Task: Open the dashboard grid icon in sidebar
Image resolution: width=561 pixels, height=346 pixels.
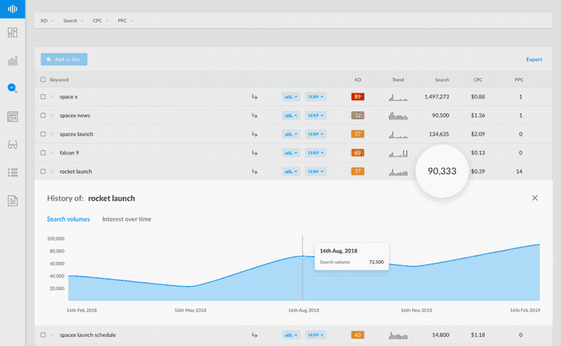Action: [x=12, y=33]
